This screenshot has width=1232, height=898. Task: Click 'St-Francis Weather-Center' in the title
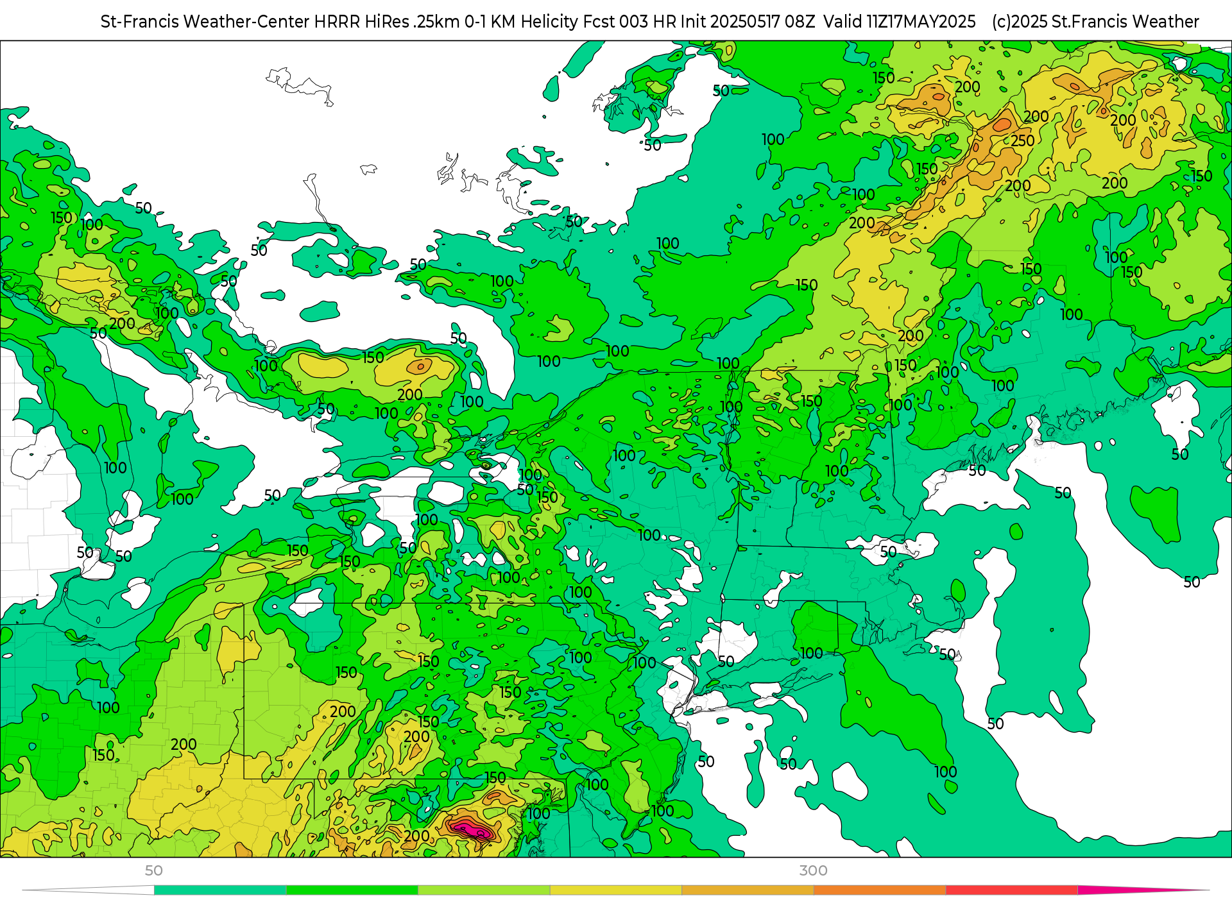(205, 22)
